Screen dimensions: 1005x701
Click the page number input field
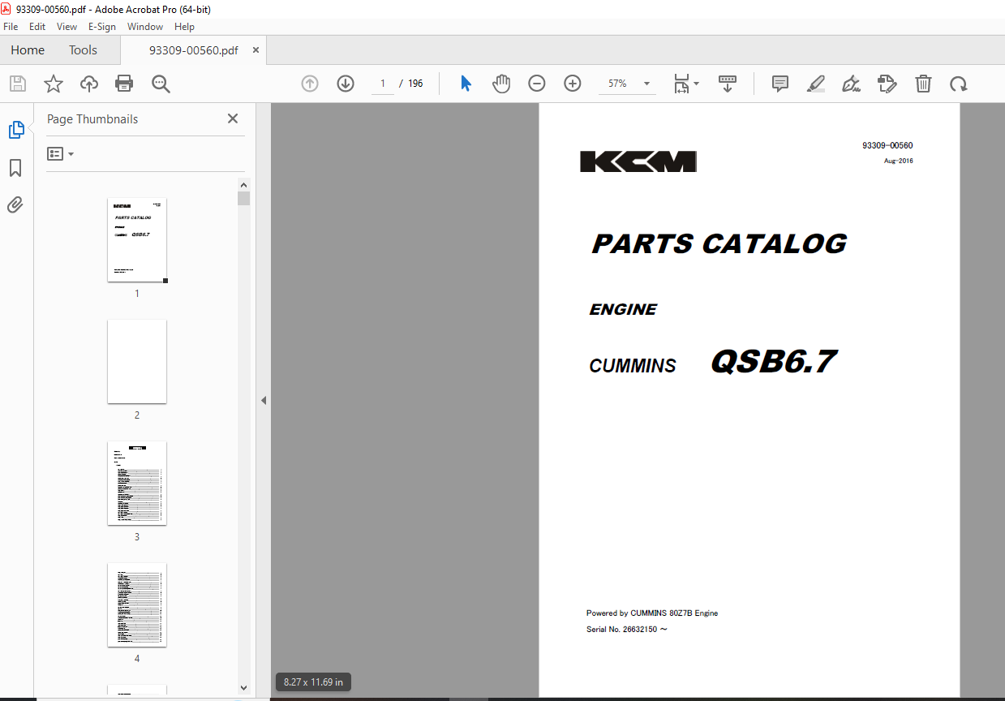click(x=383, y=83)
